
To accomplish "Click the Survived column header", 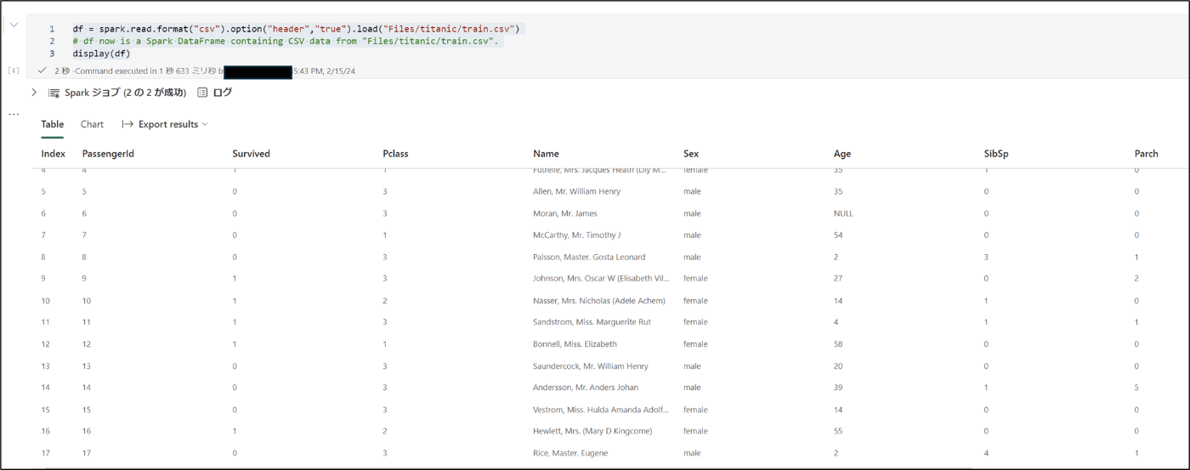I will click(251, 154).
